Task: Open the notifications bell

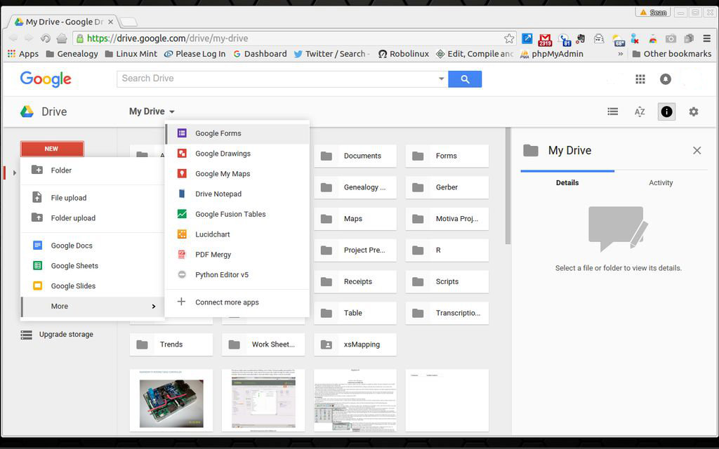Action: tap(666, 79)
